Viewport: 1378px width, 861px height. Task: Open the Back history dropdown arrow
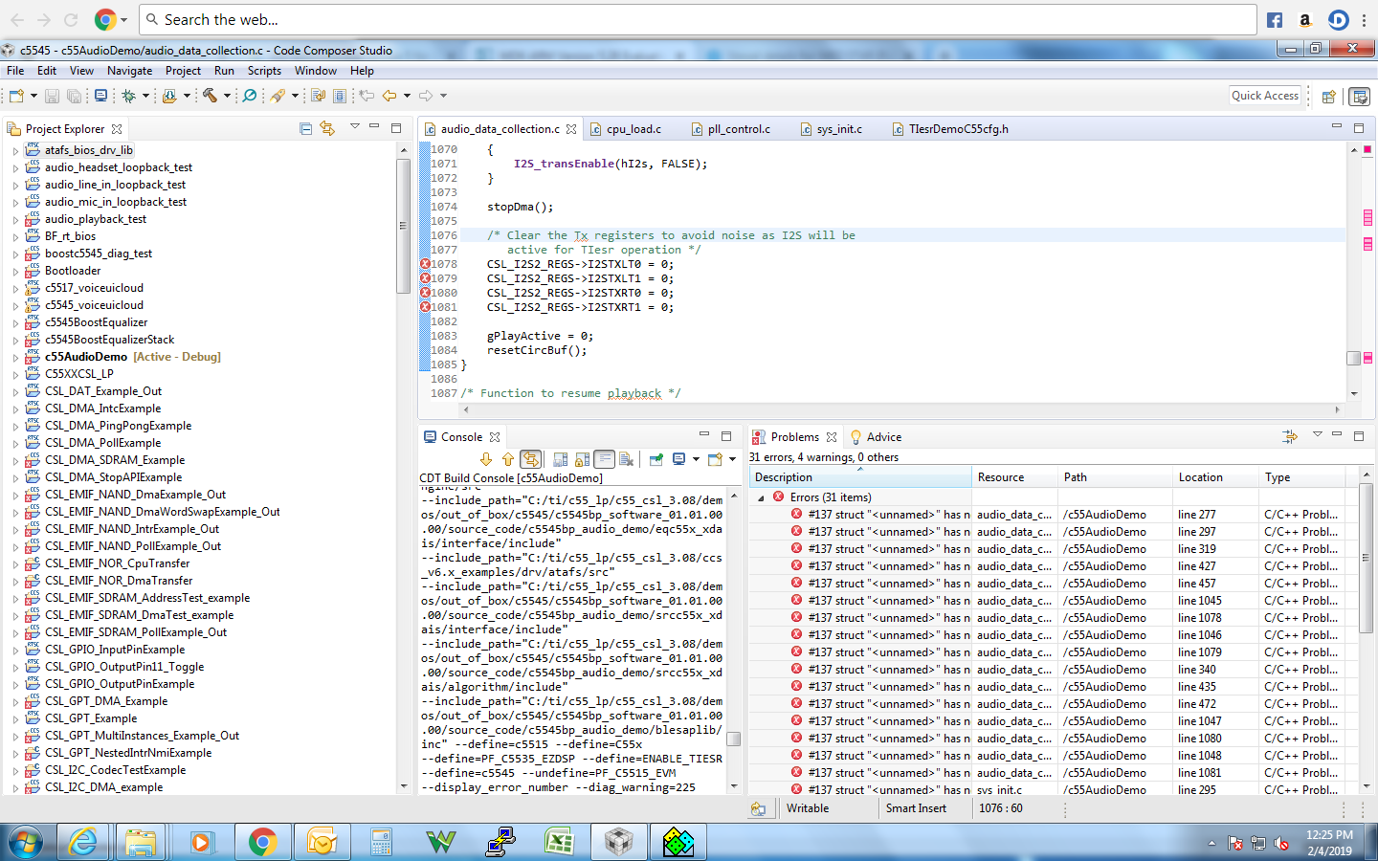coord(407,96)
